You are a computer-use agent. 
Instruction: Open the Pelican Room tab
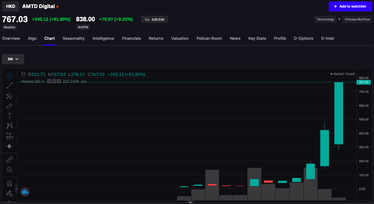[x=209, y=38]
